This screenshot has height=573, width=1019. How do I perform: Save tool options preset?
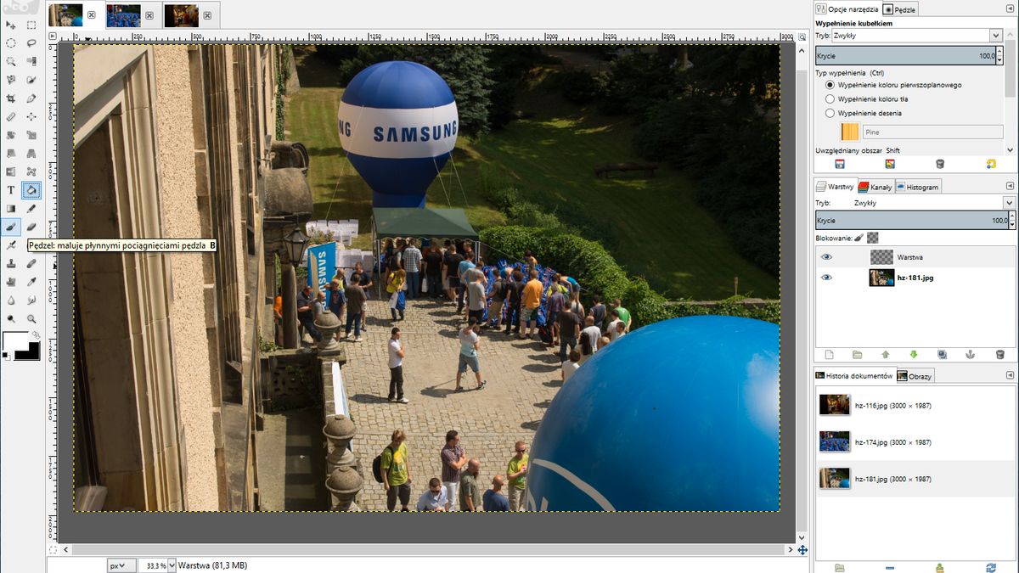pos(839,164)
